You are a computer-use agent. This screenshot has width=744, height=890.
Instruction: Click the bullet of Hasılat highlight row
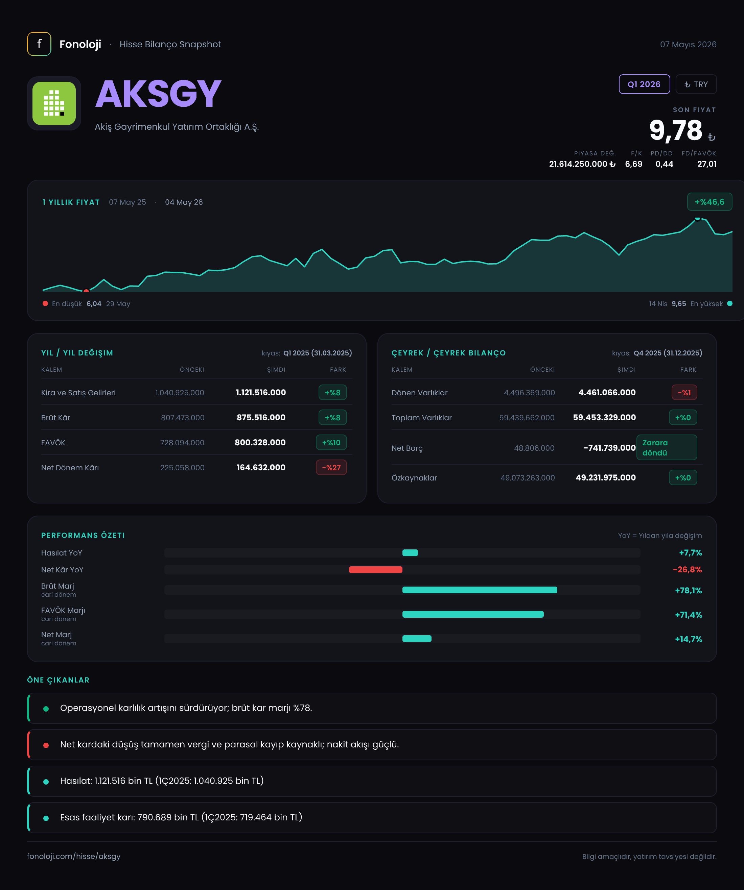point(46,782)
